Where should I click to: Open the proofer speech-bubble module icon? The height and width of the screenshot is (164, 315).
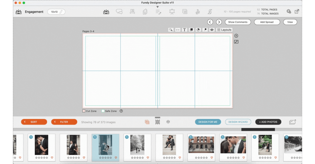[119, 12]
